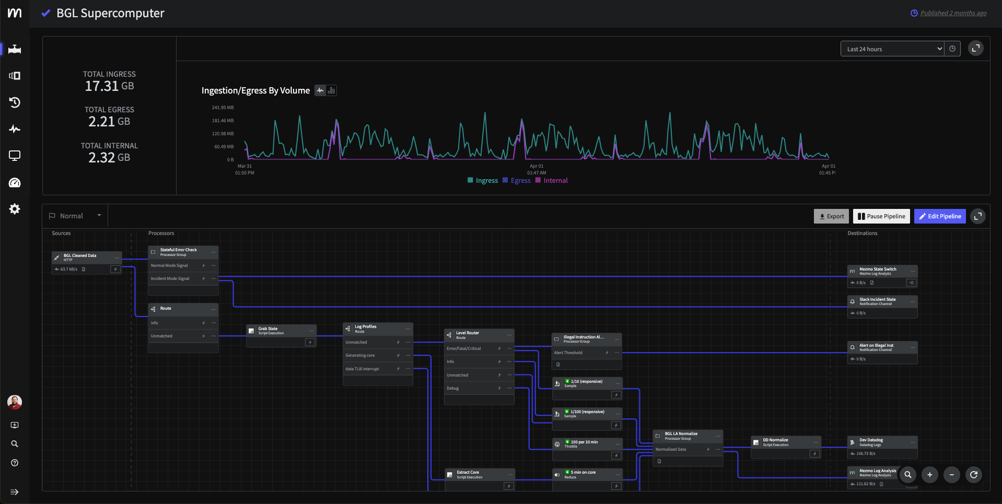This screenshot has width=1002, height=504.
Task: Switch the volume chart to bar view
Action: point(331,90)
